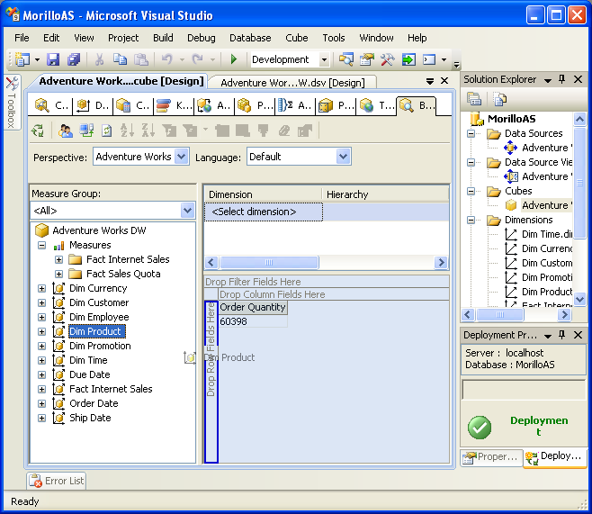Open the File menu
This screenshot has width=592, height=514.
22,38
